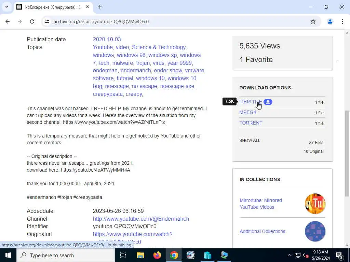
Task: Download the ITEM TILE file
Action: (251, 102)
